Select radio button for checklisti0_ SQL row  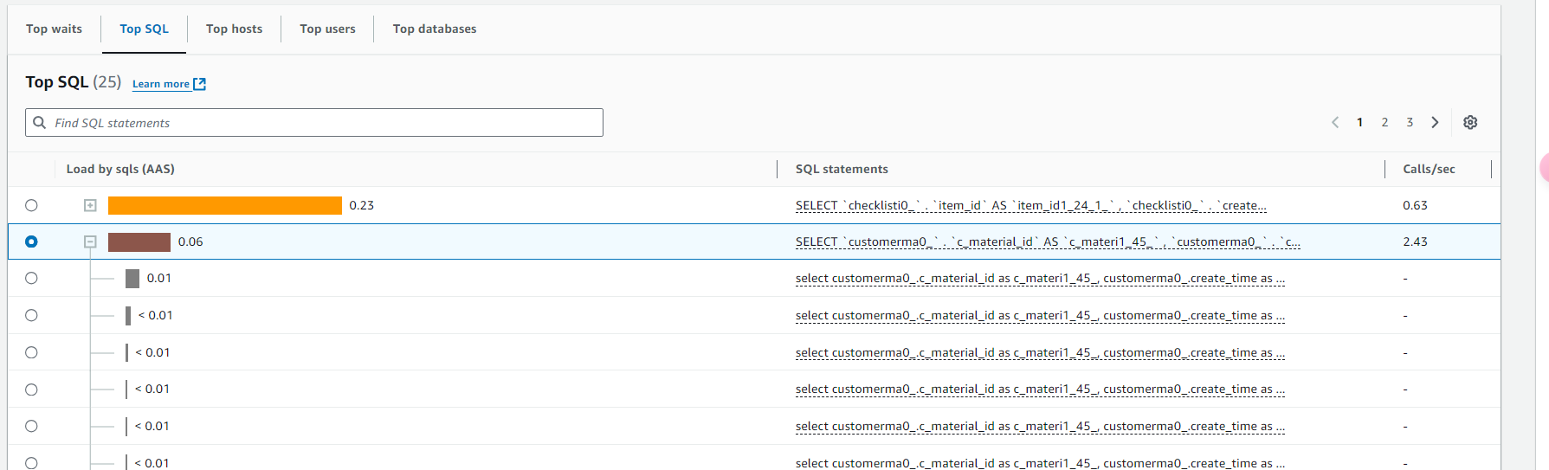pyautogui.click(x=31, y=205)
